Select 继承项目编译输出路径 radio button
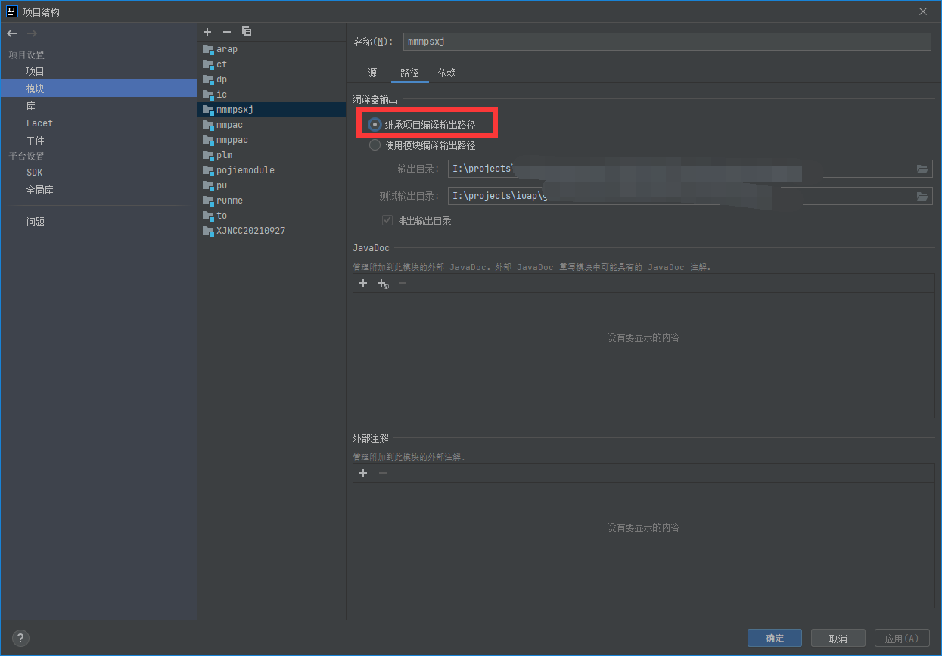942x656 pixels. [x=375, y=125]
